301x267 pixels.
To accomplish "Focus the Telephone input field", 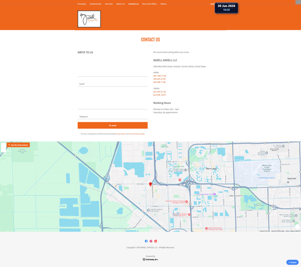I will [x=113, y=117].
